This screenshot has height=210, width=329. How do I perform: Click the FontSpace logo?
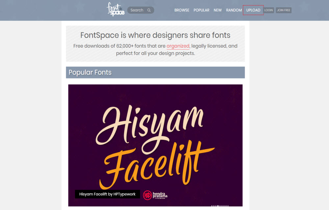click(115, 10)
